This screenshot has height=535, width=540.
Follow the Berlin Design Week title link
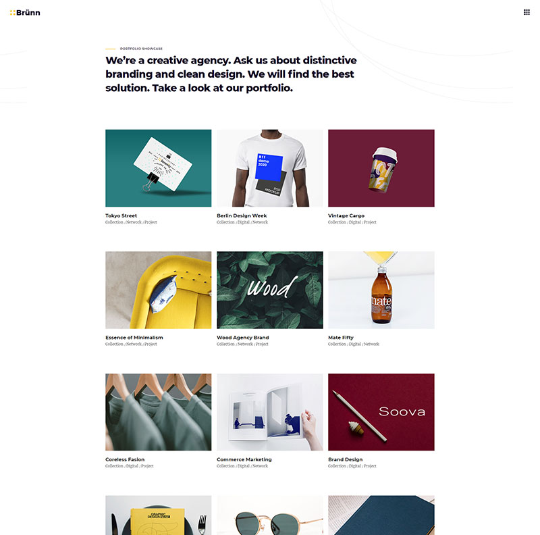[242, 215]
